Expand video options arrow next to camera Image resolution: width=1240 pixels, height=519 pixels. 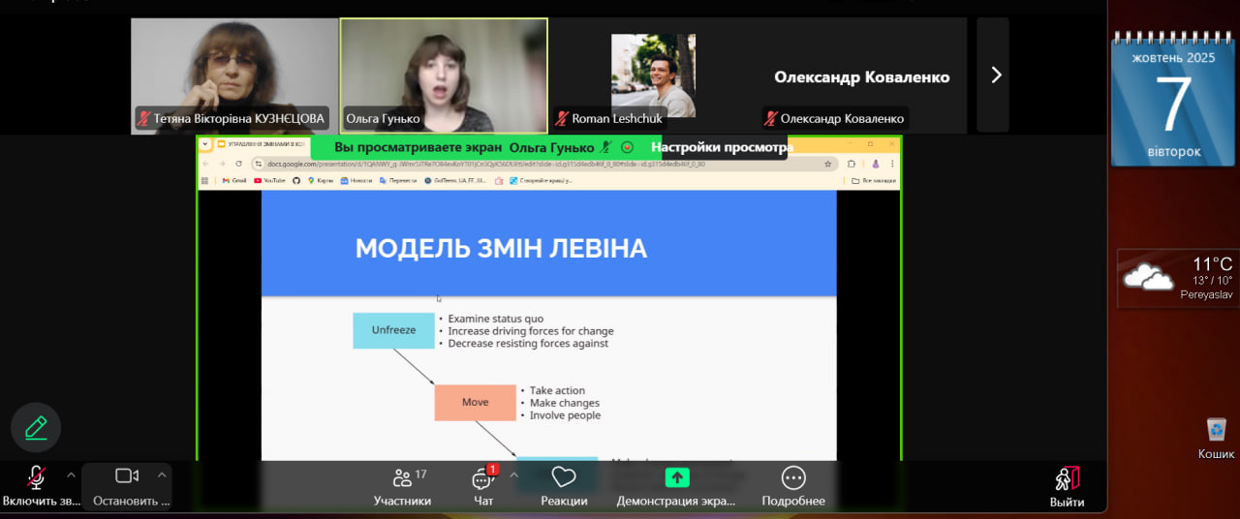(162, 474)
